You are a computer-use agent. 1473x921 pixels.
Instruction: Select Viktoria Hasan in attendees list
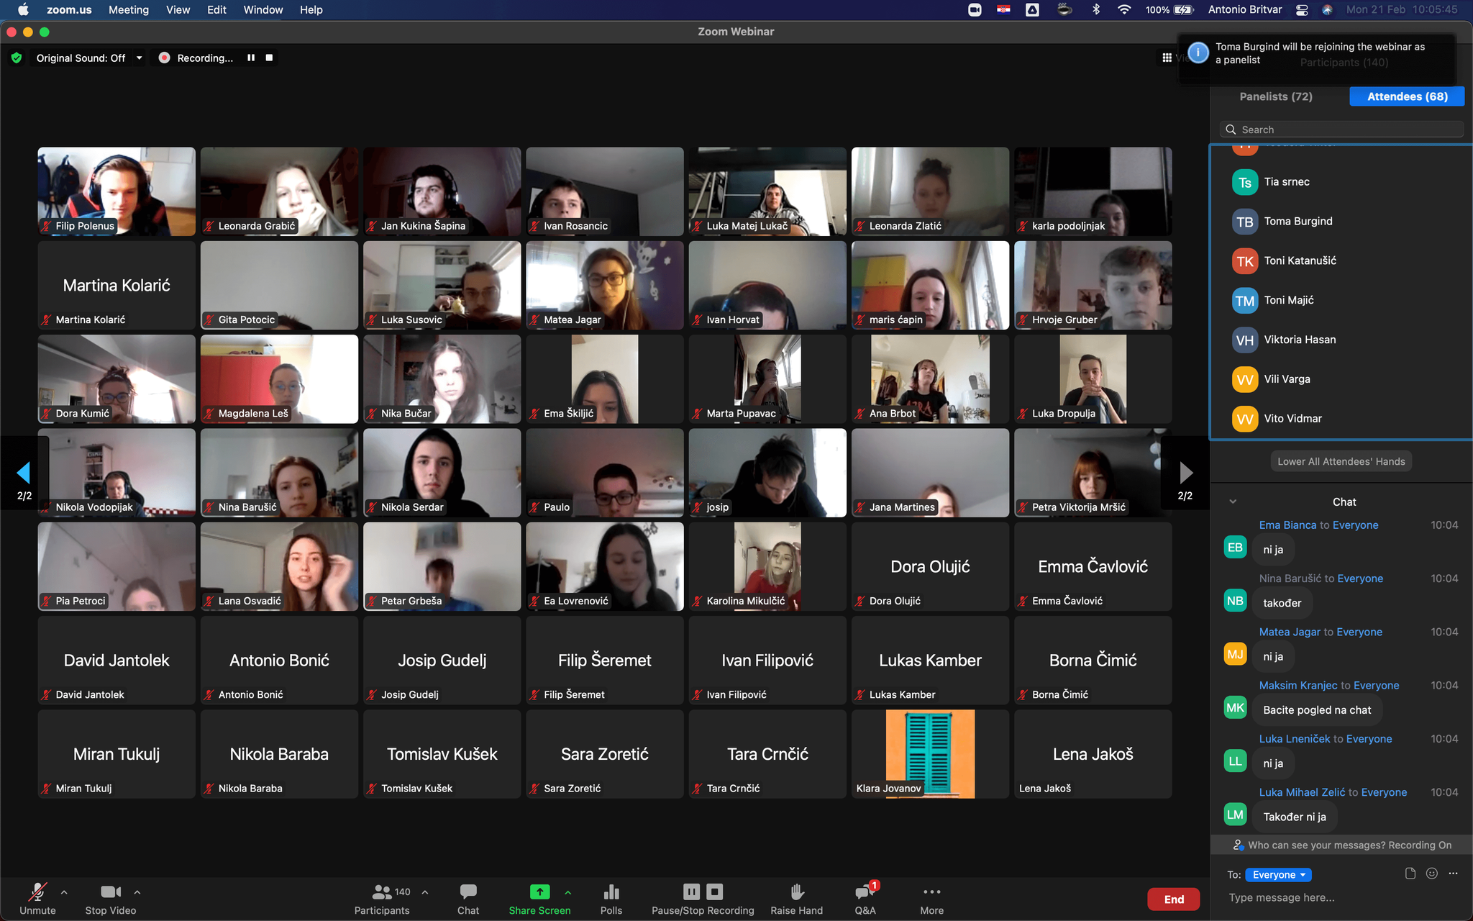click(1341, 340)
